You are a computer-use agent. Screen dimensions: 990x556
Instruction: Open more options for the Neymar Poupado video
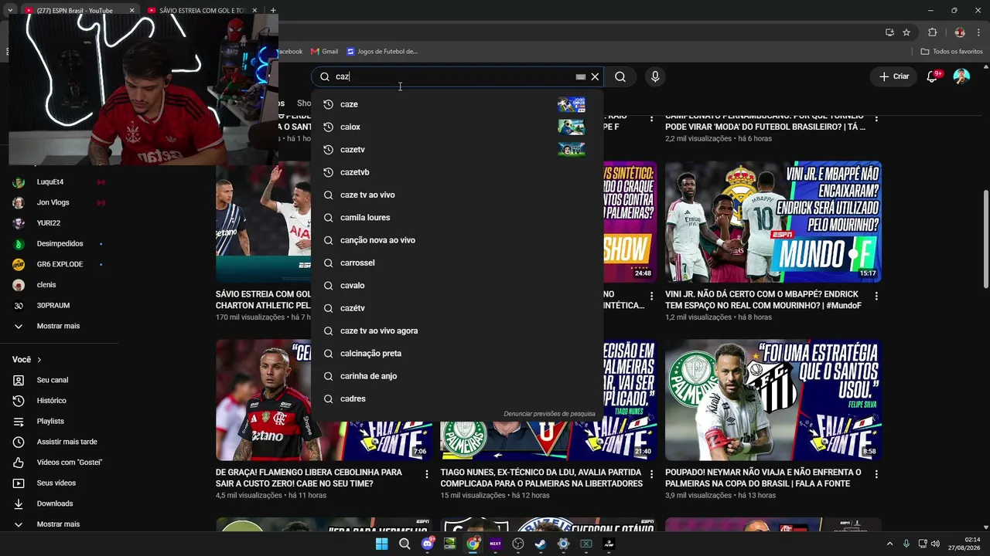tap(876, 474)
